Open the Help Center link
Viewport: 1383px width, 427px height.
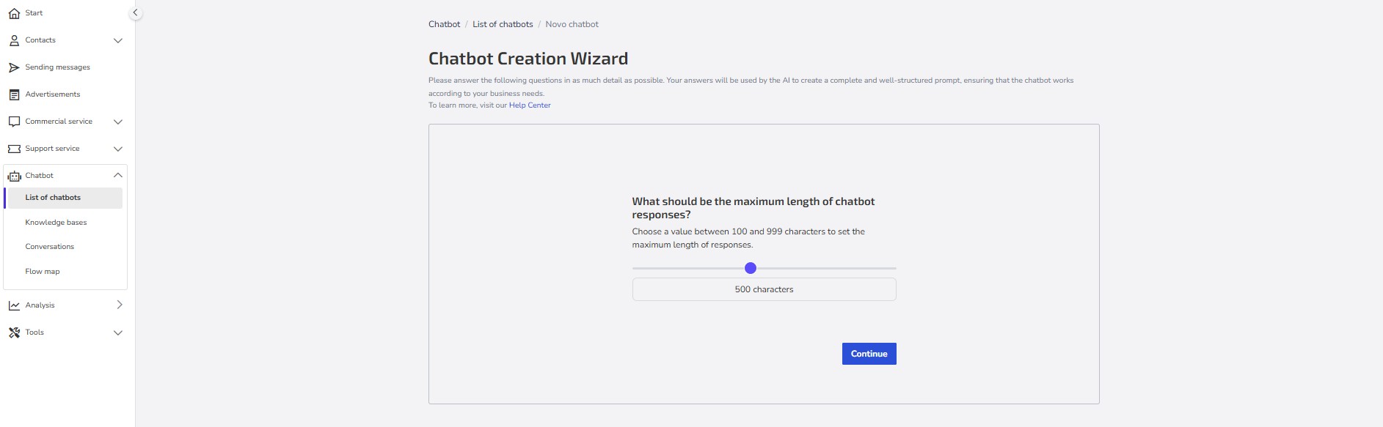coord(530,105)
